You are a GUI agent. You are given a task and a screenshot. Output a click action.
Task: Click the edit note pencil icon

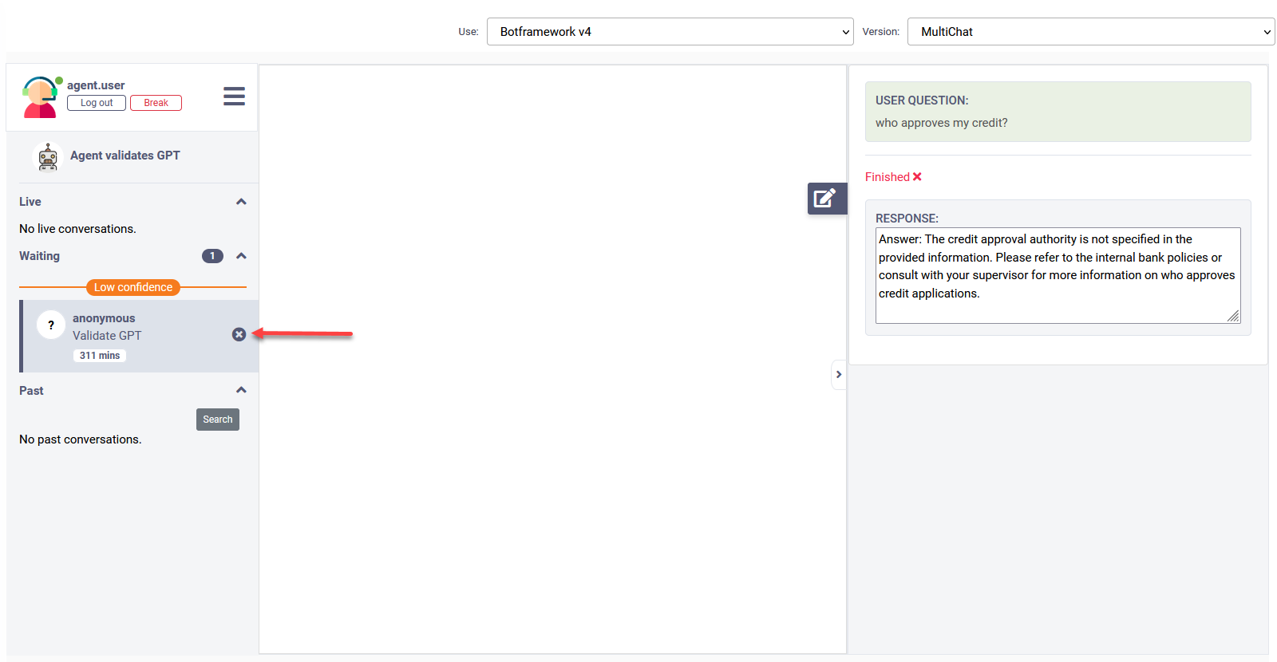pyautogui.click(x=825, y=199)
